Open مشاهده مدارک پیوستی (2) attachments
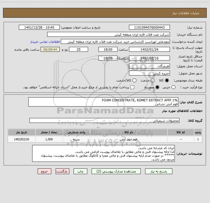The image size is (210, 203). click(x=116, y=171)
